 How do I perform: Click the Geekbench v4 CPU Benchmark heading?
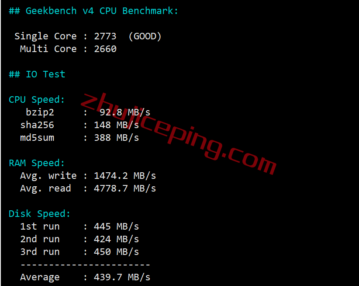click(93, 11)
